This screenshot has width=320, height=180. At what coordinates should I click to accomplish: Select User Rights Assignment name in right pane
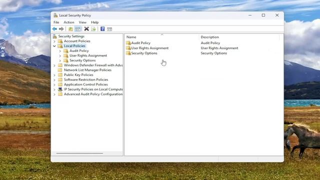click(x=150, y=48)
